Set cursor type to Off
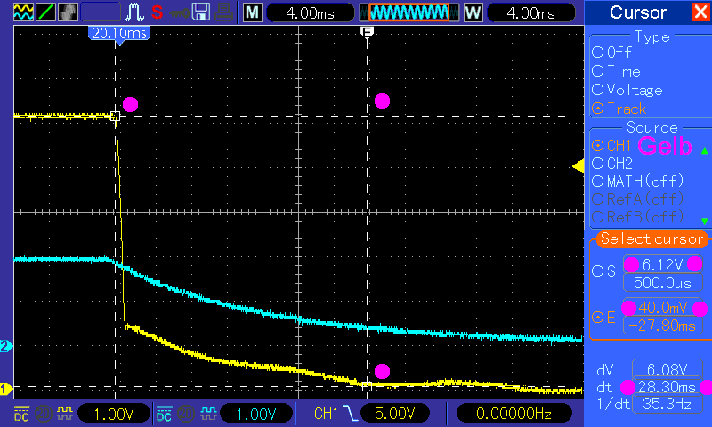Viewport: 712px width, 427px height. click(611, 52)
